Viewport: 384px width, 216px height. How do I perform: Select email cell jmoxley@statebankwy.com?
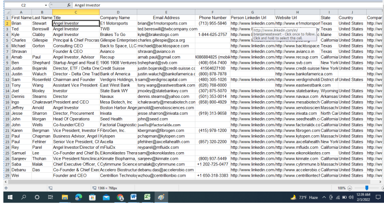click(166, 91)
